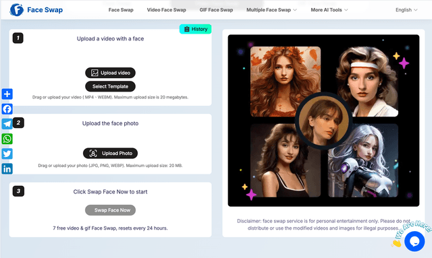Click the photo format hint text
Viewport: 432px width, 258px height.
(x=110, y=166)
